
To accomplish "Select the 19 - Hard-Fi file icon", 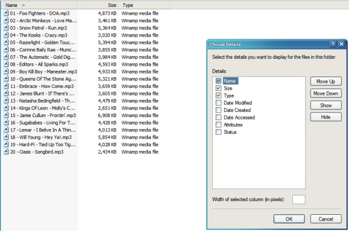I will [6, 145].
